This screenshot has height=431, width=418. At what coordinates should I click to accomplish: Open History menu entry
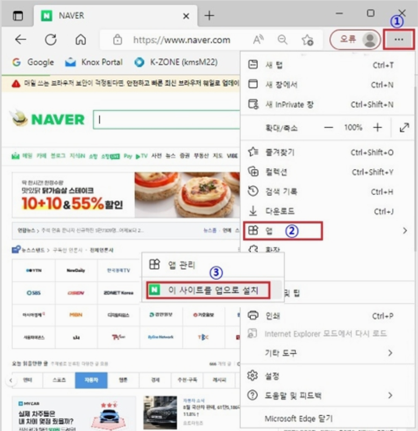pyautogui.click(x=327, y=192)
